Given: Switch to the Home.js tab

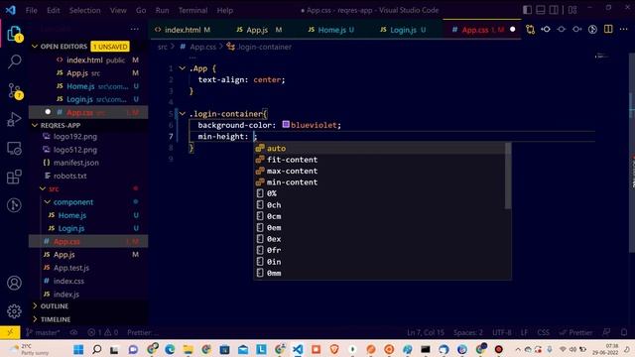Looking at the screenshot, I should pos(330,30).
